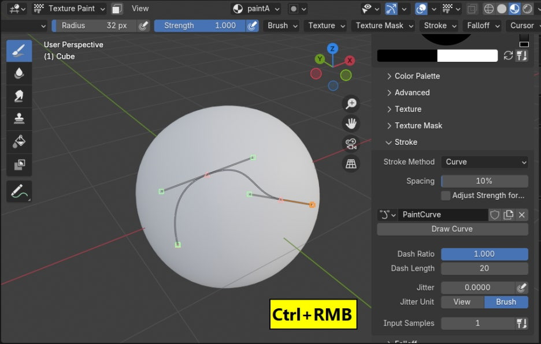Open the mask dropdown next to paintA

click(x=298, y=9)
